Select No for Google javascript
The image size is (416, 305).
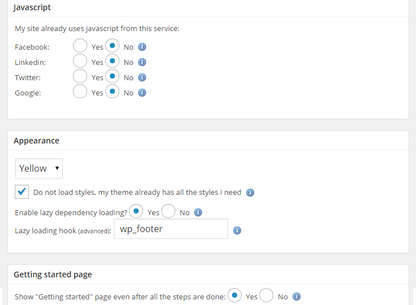click(112, 91)
